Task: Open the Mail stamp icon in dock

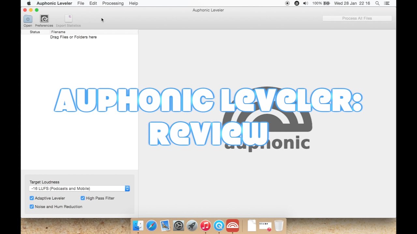Action: (x=165, y=225)
